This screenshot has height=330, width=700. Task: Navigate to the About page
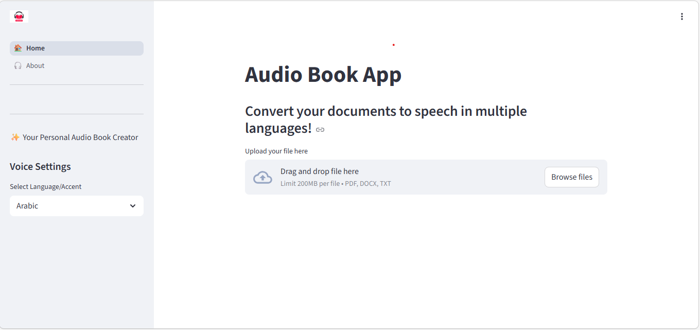35,65
